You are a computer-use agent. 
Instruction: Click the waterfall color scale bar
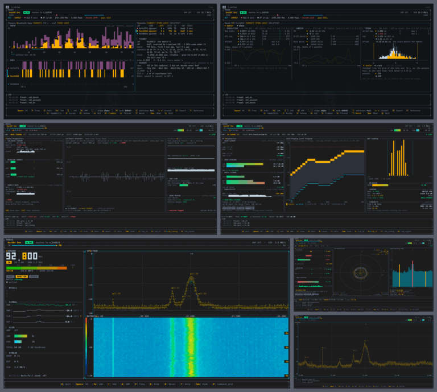pos(86,348)
